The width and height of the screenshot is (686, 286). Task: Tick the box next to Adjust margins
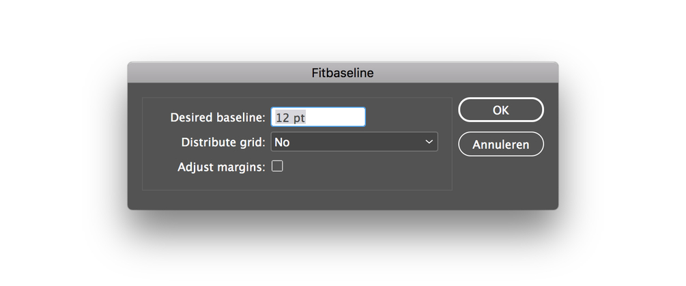pyautogui.click(x=278, y=166)
